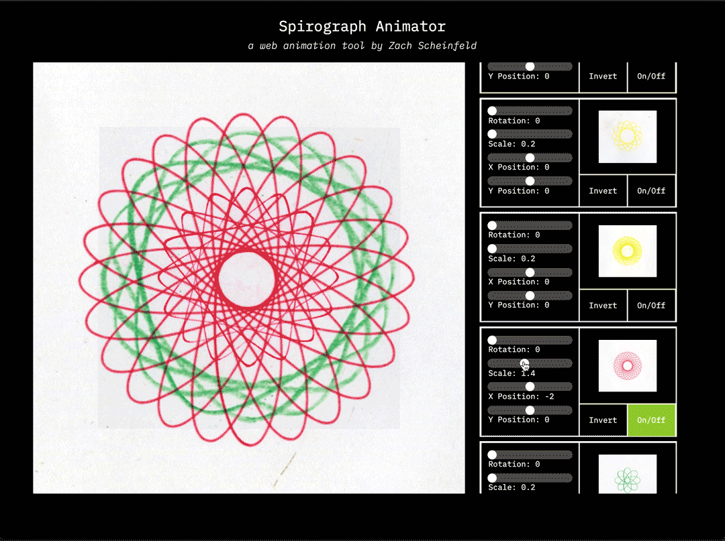Click the large red and green spirograph canvas
Screen dimensions: 725x541
point(249,278)
